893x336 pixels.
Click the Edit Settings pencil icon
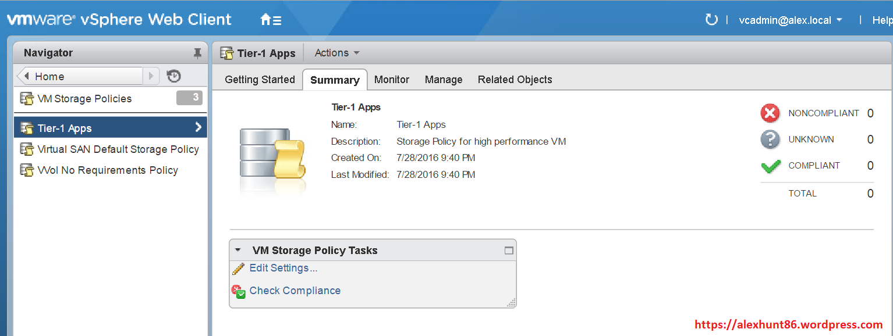(238, 268)
